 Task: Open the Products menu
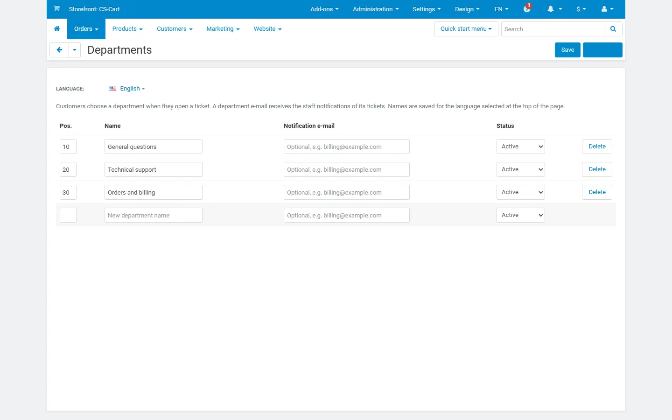pos(127,29)
